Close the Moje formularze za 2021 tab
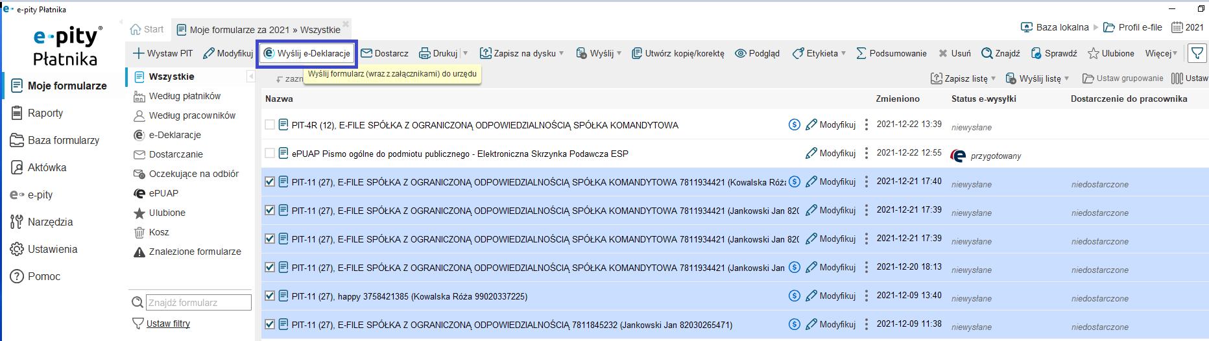Image resolution: width=1209 pixels, height=341 pixels. (346, 24)
